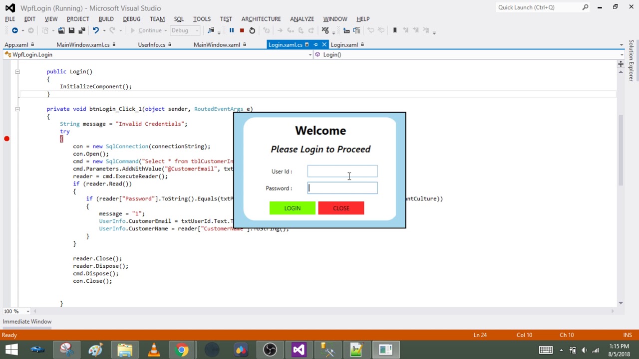The height and width of the screenshot is (359, 639).
Task: Click the Quick Launch search magnifier icon
Action: pyautogui.click(x=585, y=7)
